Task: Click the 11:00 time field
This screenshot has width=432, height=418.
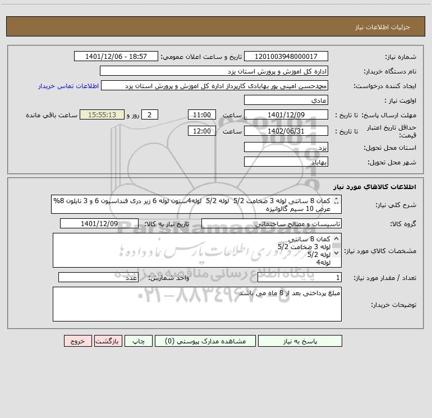Action: click(201, 114)
